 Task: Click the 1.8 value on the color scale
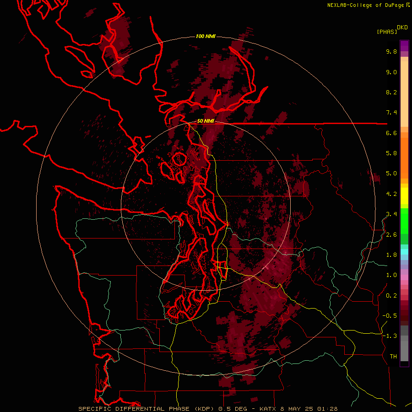[391, 255]
